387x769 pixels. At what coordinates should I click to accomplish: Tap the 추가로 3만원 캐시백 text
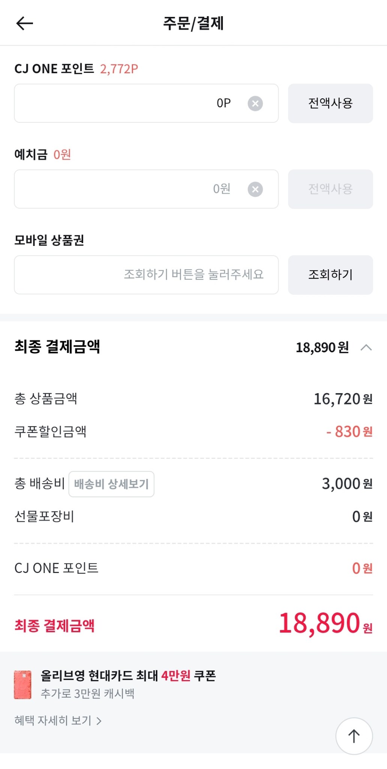(87, 694)
